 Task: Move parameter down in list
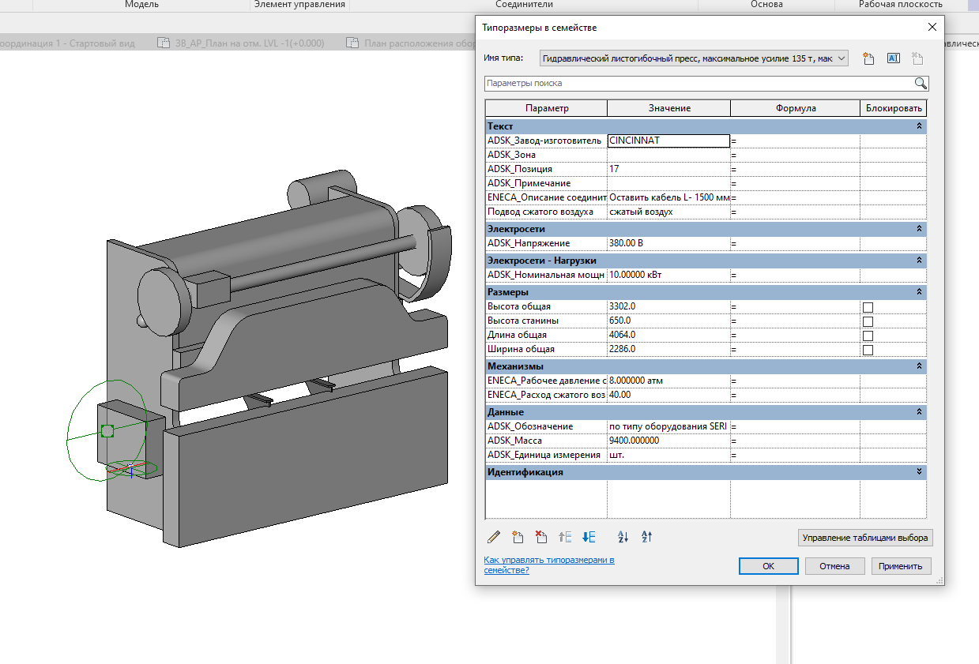[x=589, y=537]
